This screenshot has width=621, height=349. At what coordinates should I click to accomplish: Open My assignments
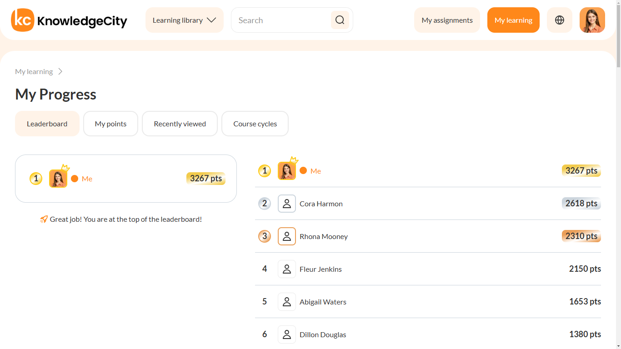click(447, 20)
